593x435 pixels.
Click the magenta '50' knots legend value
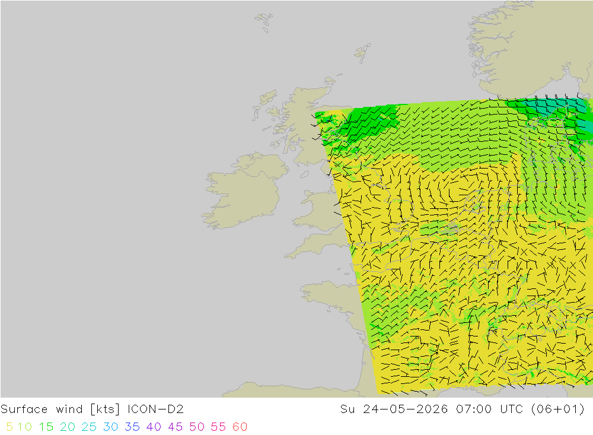(197, 427)
